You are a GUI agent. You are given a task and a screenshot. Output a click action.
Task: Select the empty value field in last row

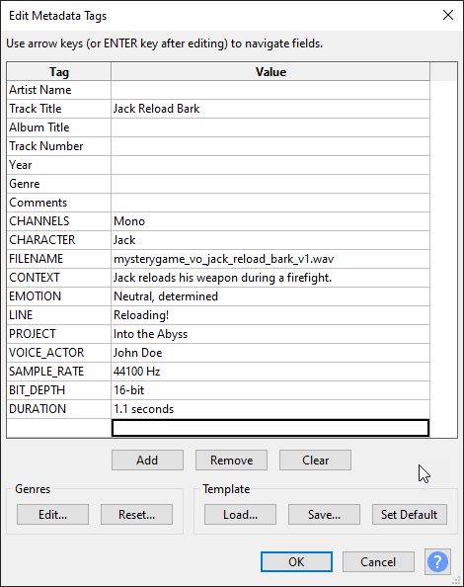[x=271, y=428]
